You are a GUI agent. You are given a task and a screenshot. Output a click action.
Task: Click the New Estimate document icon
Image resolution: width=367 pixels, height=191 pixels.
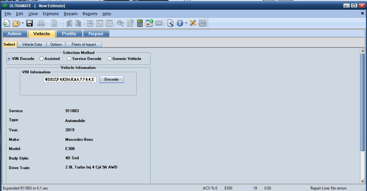pos(6,23)
